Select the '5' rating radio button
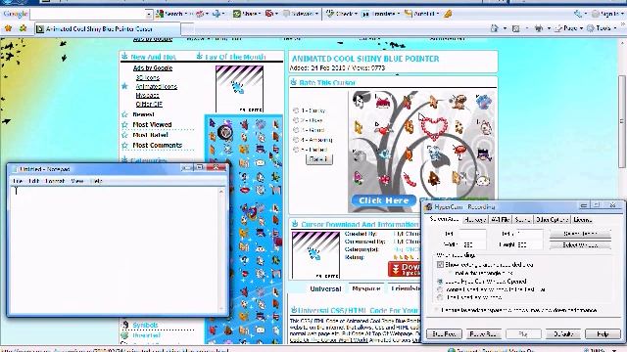 tap(296, 150)
